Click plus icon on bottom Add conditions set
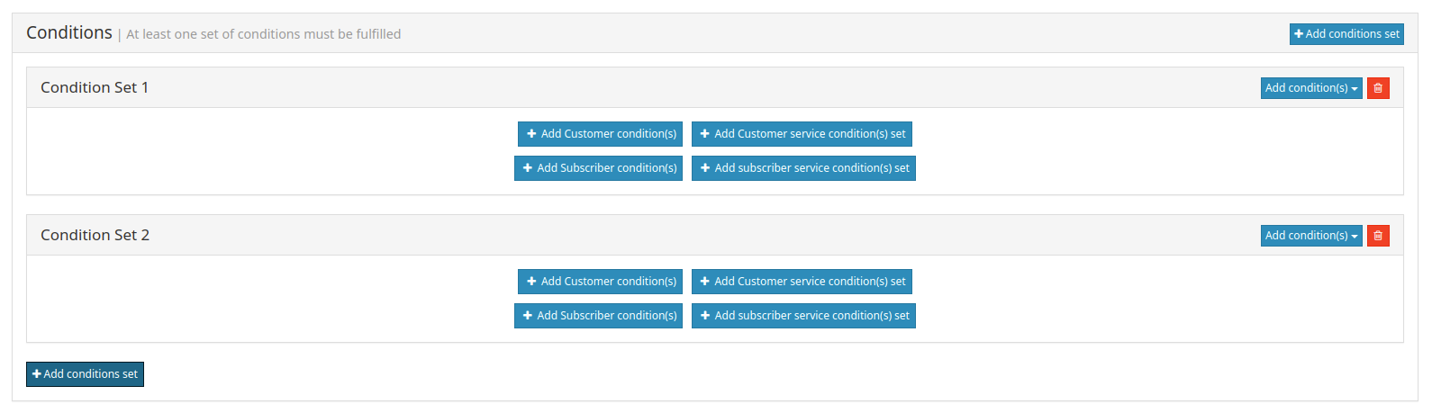The width and height of the screenshot is (1432, 404). [37, 374]
